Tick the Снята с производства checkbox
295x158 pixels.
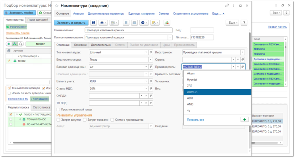[x=112, y=120]
